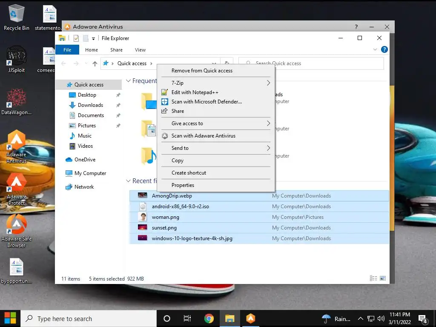
Task: Open OneDrive in navigation pane
Action: [85, 160]
